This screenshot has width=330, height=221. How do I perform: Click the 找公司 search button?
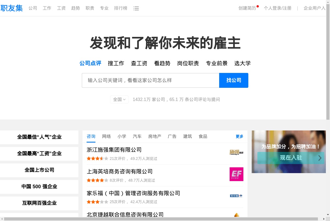[x=234, y=80]
